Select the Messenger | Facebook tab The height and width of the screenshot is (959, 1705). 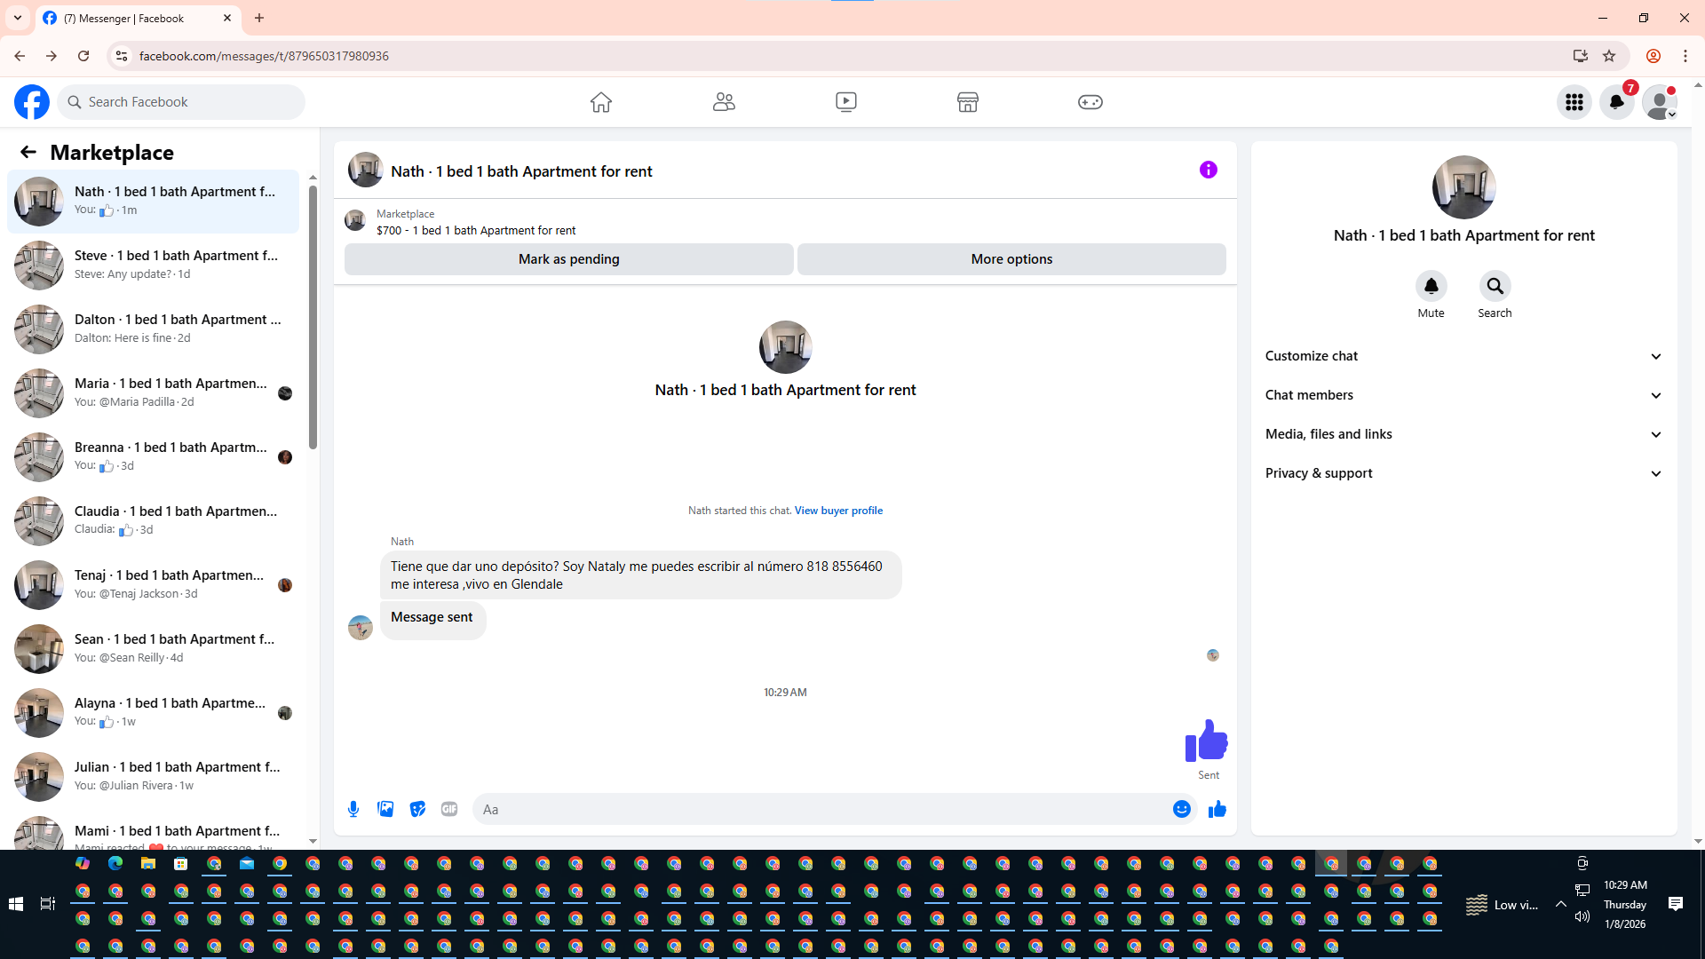138,18
